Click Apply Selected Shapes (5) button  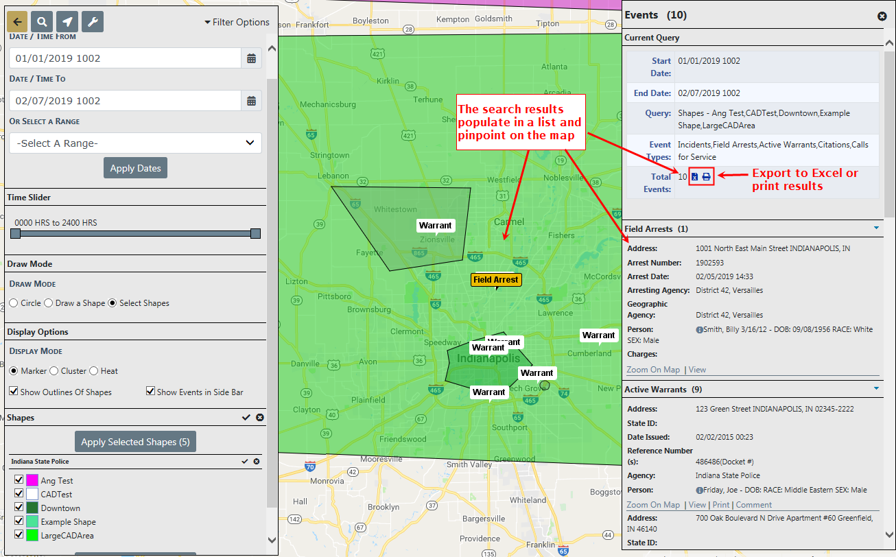[135, 442]
